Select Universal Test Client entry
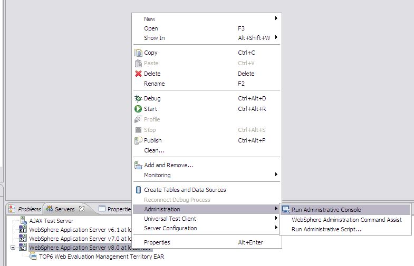Screen dimensions: 414x266 (207, 219)
